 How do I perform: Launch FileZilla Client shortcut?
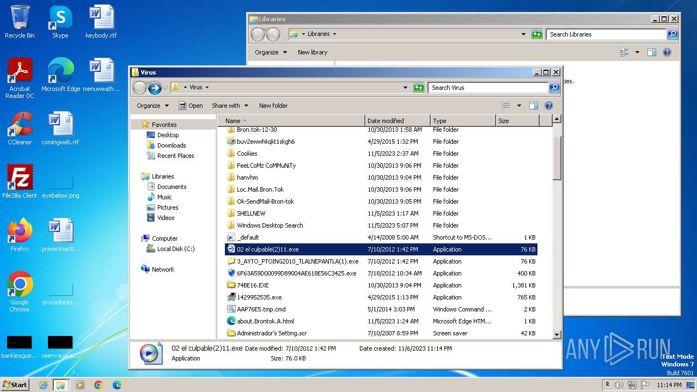20,181
